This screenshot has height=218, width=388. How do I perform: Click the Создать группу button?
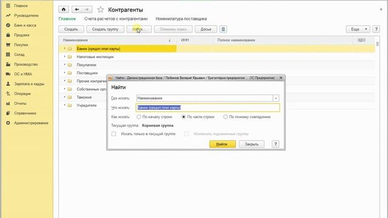[x=105, y=29]
